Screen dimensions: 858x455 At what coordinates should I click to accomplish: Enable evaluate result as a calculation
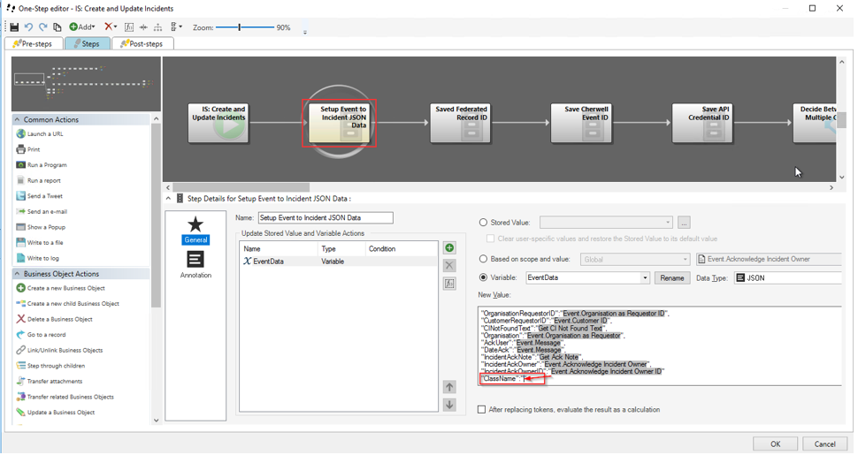[x=482, y=409]
